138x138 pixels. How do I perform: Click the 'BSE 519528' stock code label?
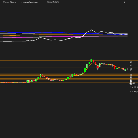[x=53, y=2]
